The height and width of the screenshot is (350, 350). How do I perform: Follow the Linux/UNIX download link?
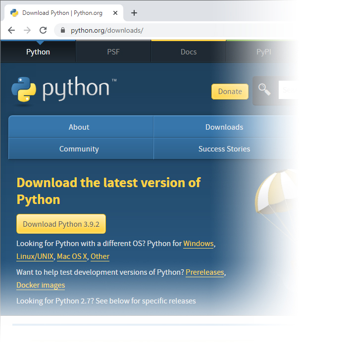click(35, 256)
